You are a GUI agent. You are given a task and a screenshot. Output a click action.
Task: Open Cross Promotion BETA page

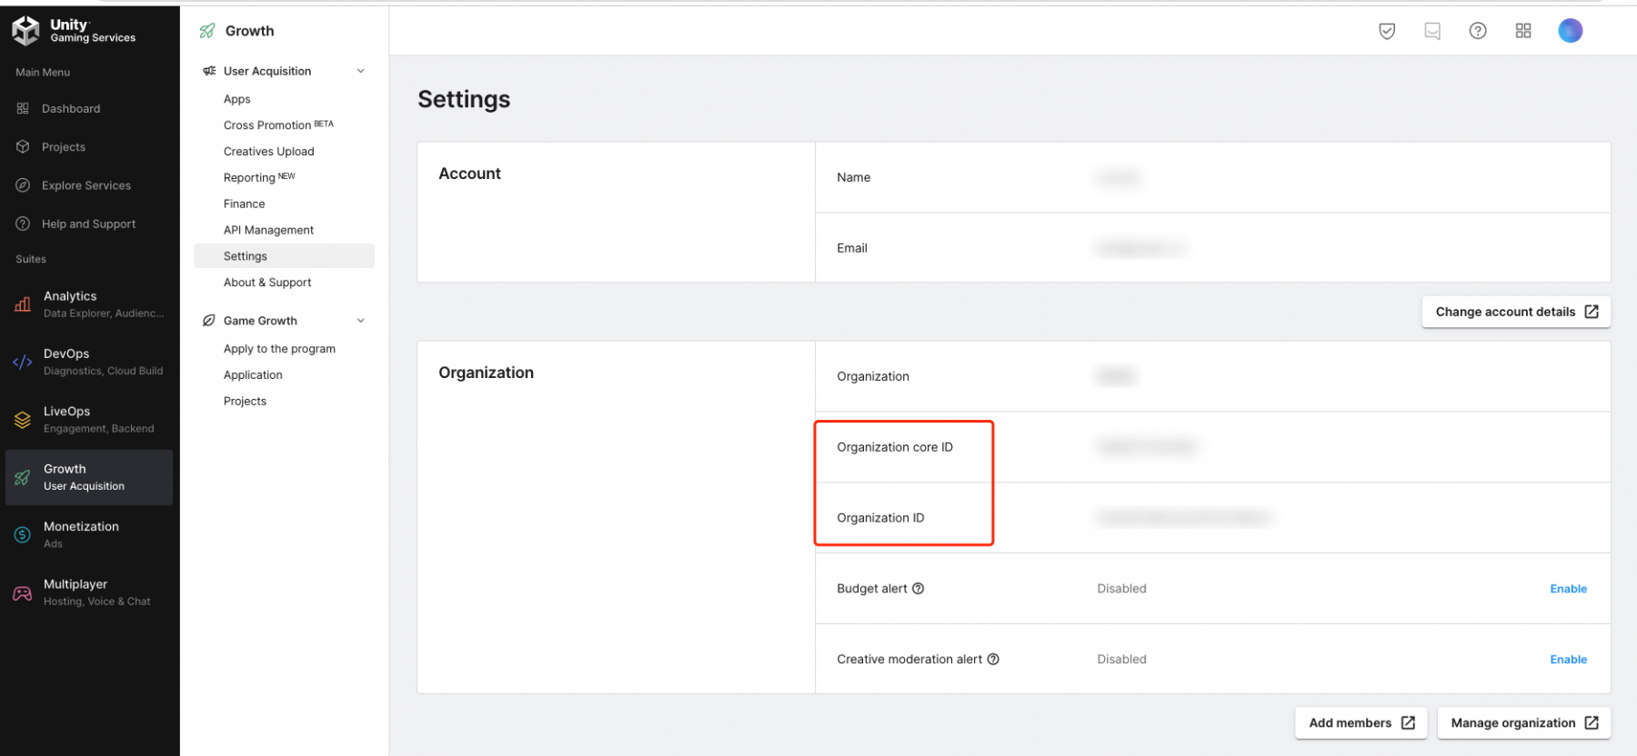[x=278, y=125]
